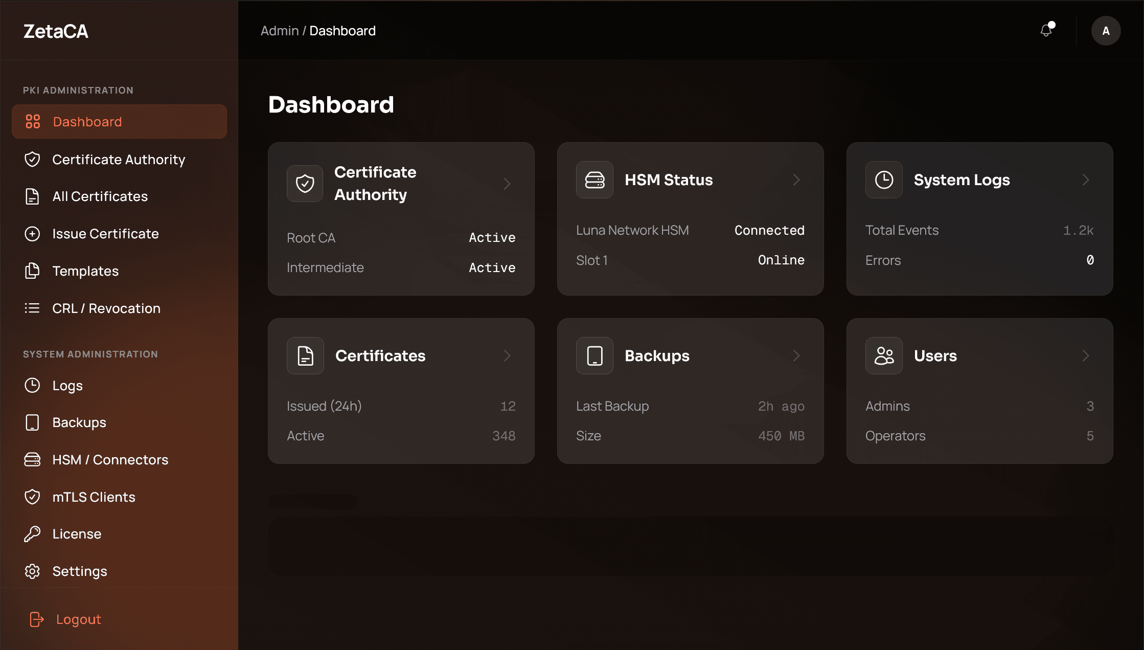Click the key icon next to License
The image size is (1144, 650).
(x=32, y=534)
